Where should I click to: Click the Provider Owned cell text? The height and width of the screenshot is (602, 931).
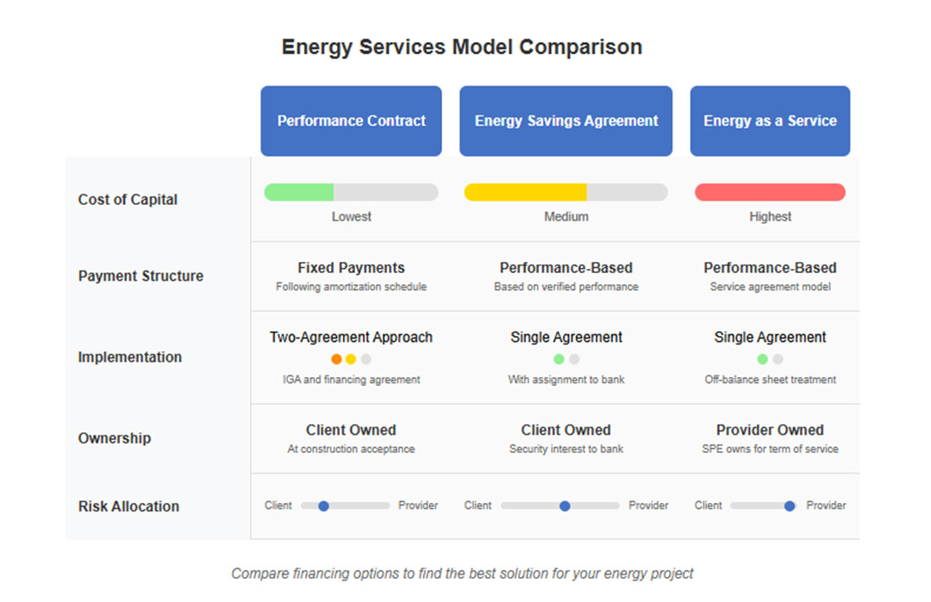(770, 430)
